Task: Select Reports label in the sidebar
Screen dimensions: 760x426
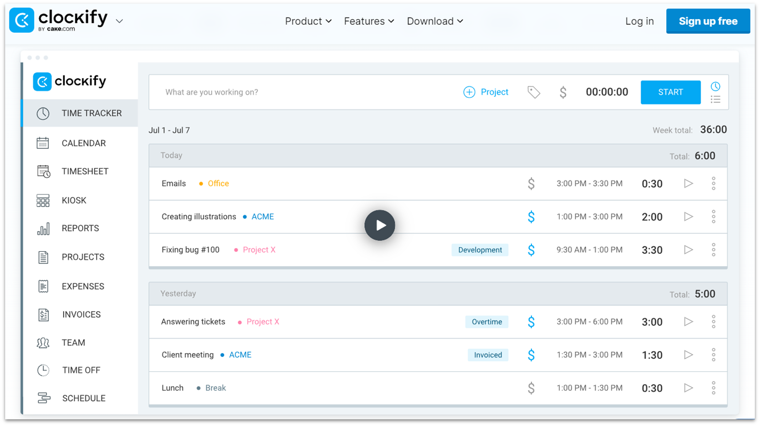Action: click(80, 228)
